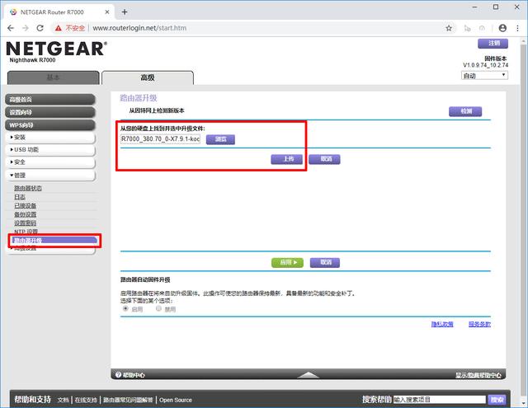The width and height of the screenshot is (528, 408).
Task: Open 路由器状态 in the sidebar
Action: [x=27, y=188]
